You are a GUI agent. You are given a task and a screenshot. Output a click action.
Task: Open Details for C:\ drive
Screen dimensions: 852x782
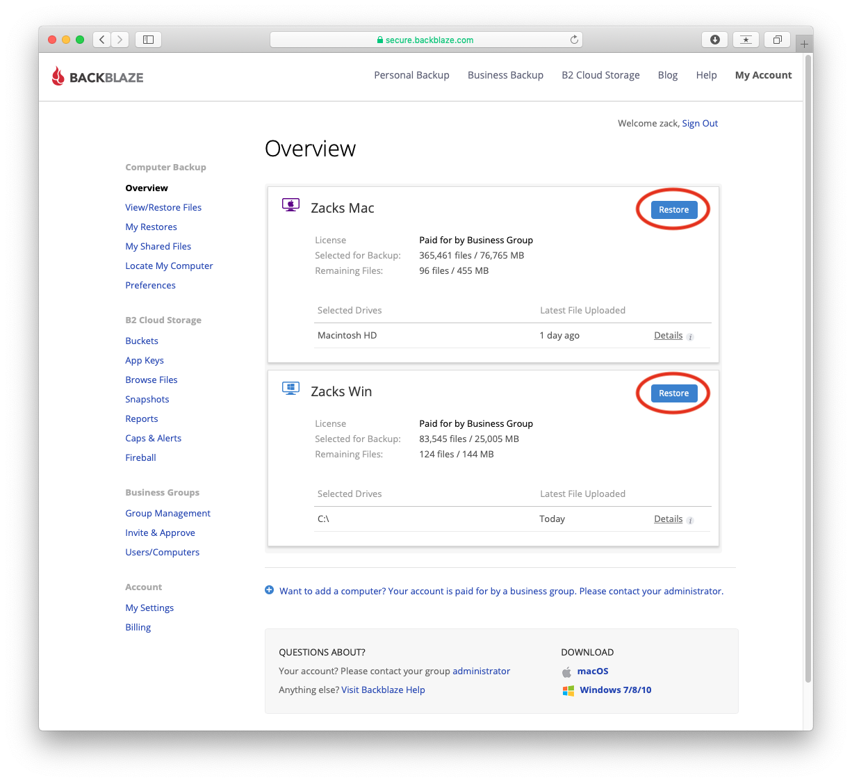pos(668,519)
